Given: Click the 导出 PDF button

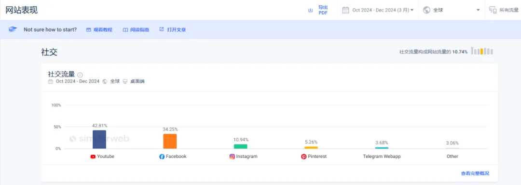Looking at the screenshot, I should pos(318,10).
